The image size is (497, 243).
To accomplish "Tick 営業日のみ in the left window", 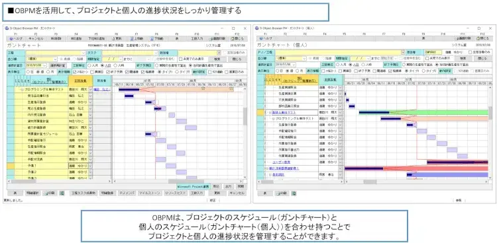I will tap(227, 72).
